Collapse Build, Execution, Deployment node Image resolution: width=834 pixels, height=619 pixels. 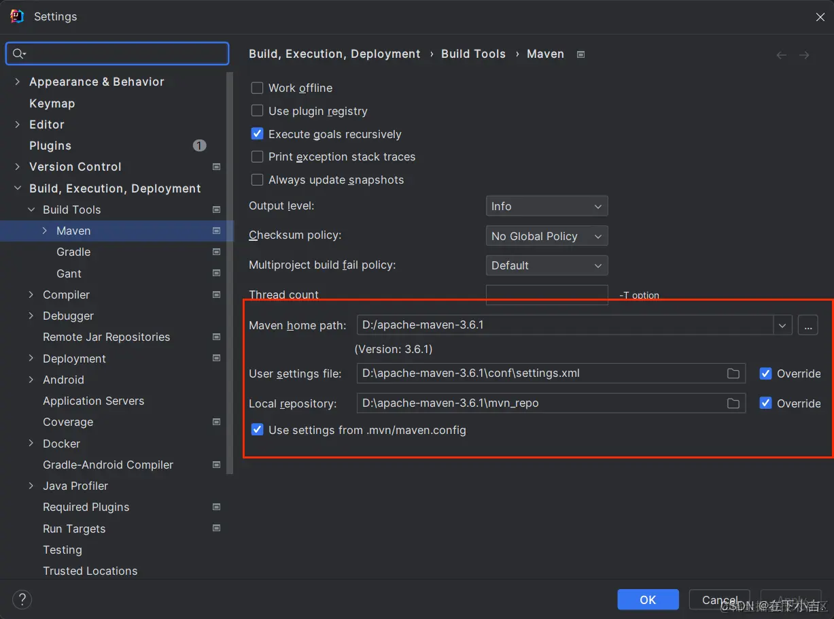(17, 188)
